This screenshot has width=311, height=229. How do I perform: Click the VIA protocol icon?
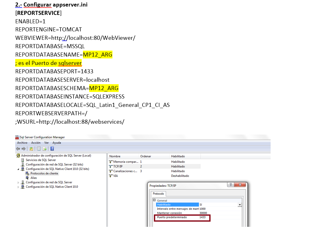[x=111, y=176]
